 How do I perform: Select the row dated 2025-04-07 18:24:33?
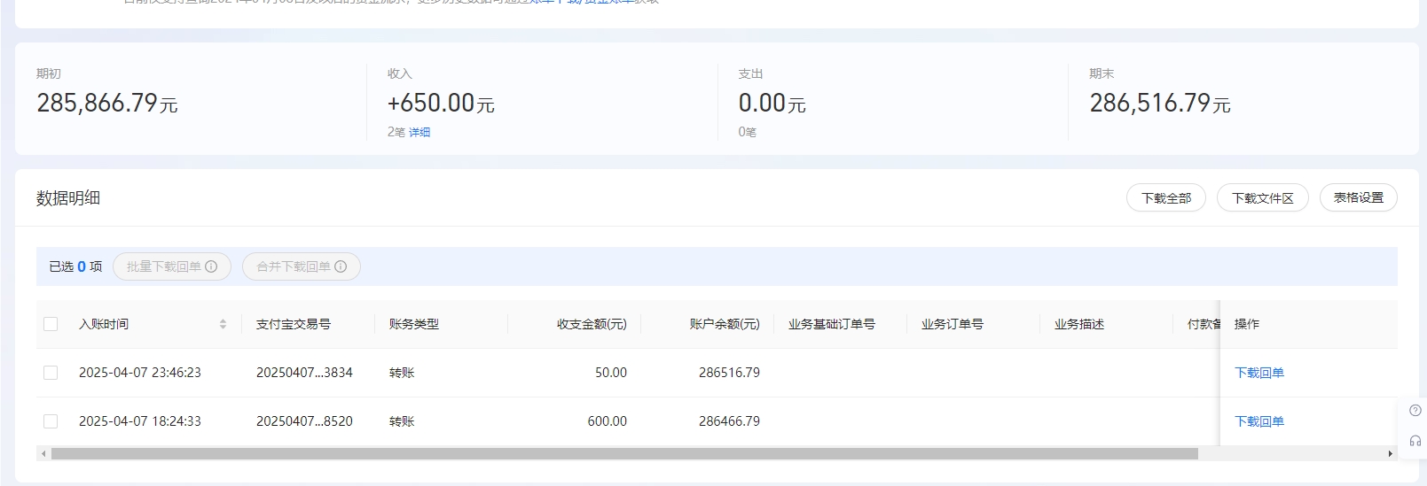51,421
